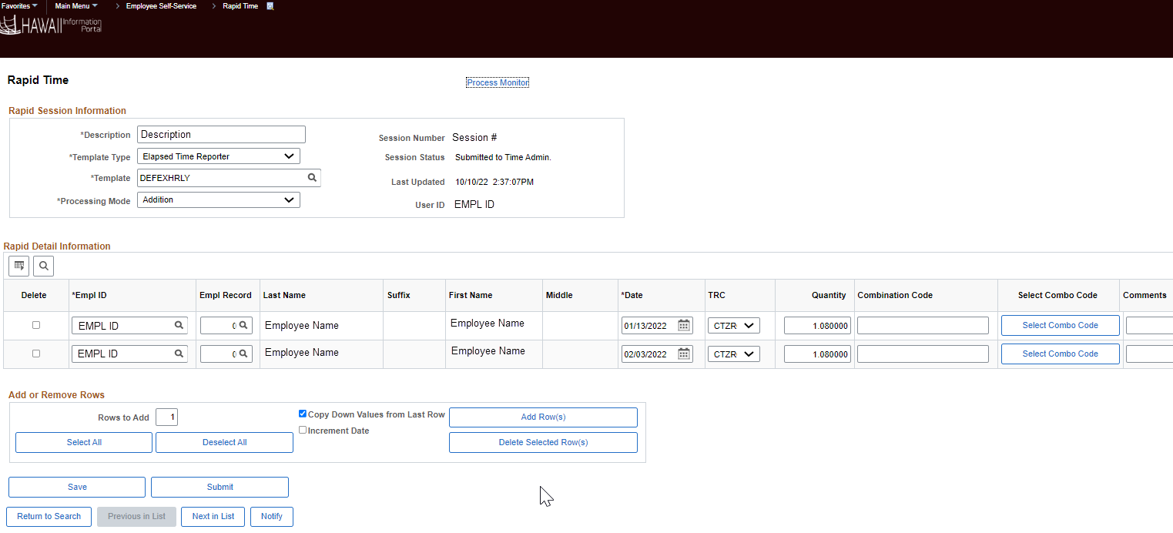
Task: Open the calendar picker for date 02/03/2022
Action: (683, 353)
